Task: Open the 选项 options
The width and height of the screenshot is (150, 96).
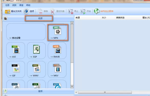Action: [29, 11]
